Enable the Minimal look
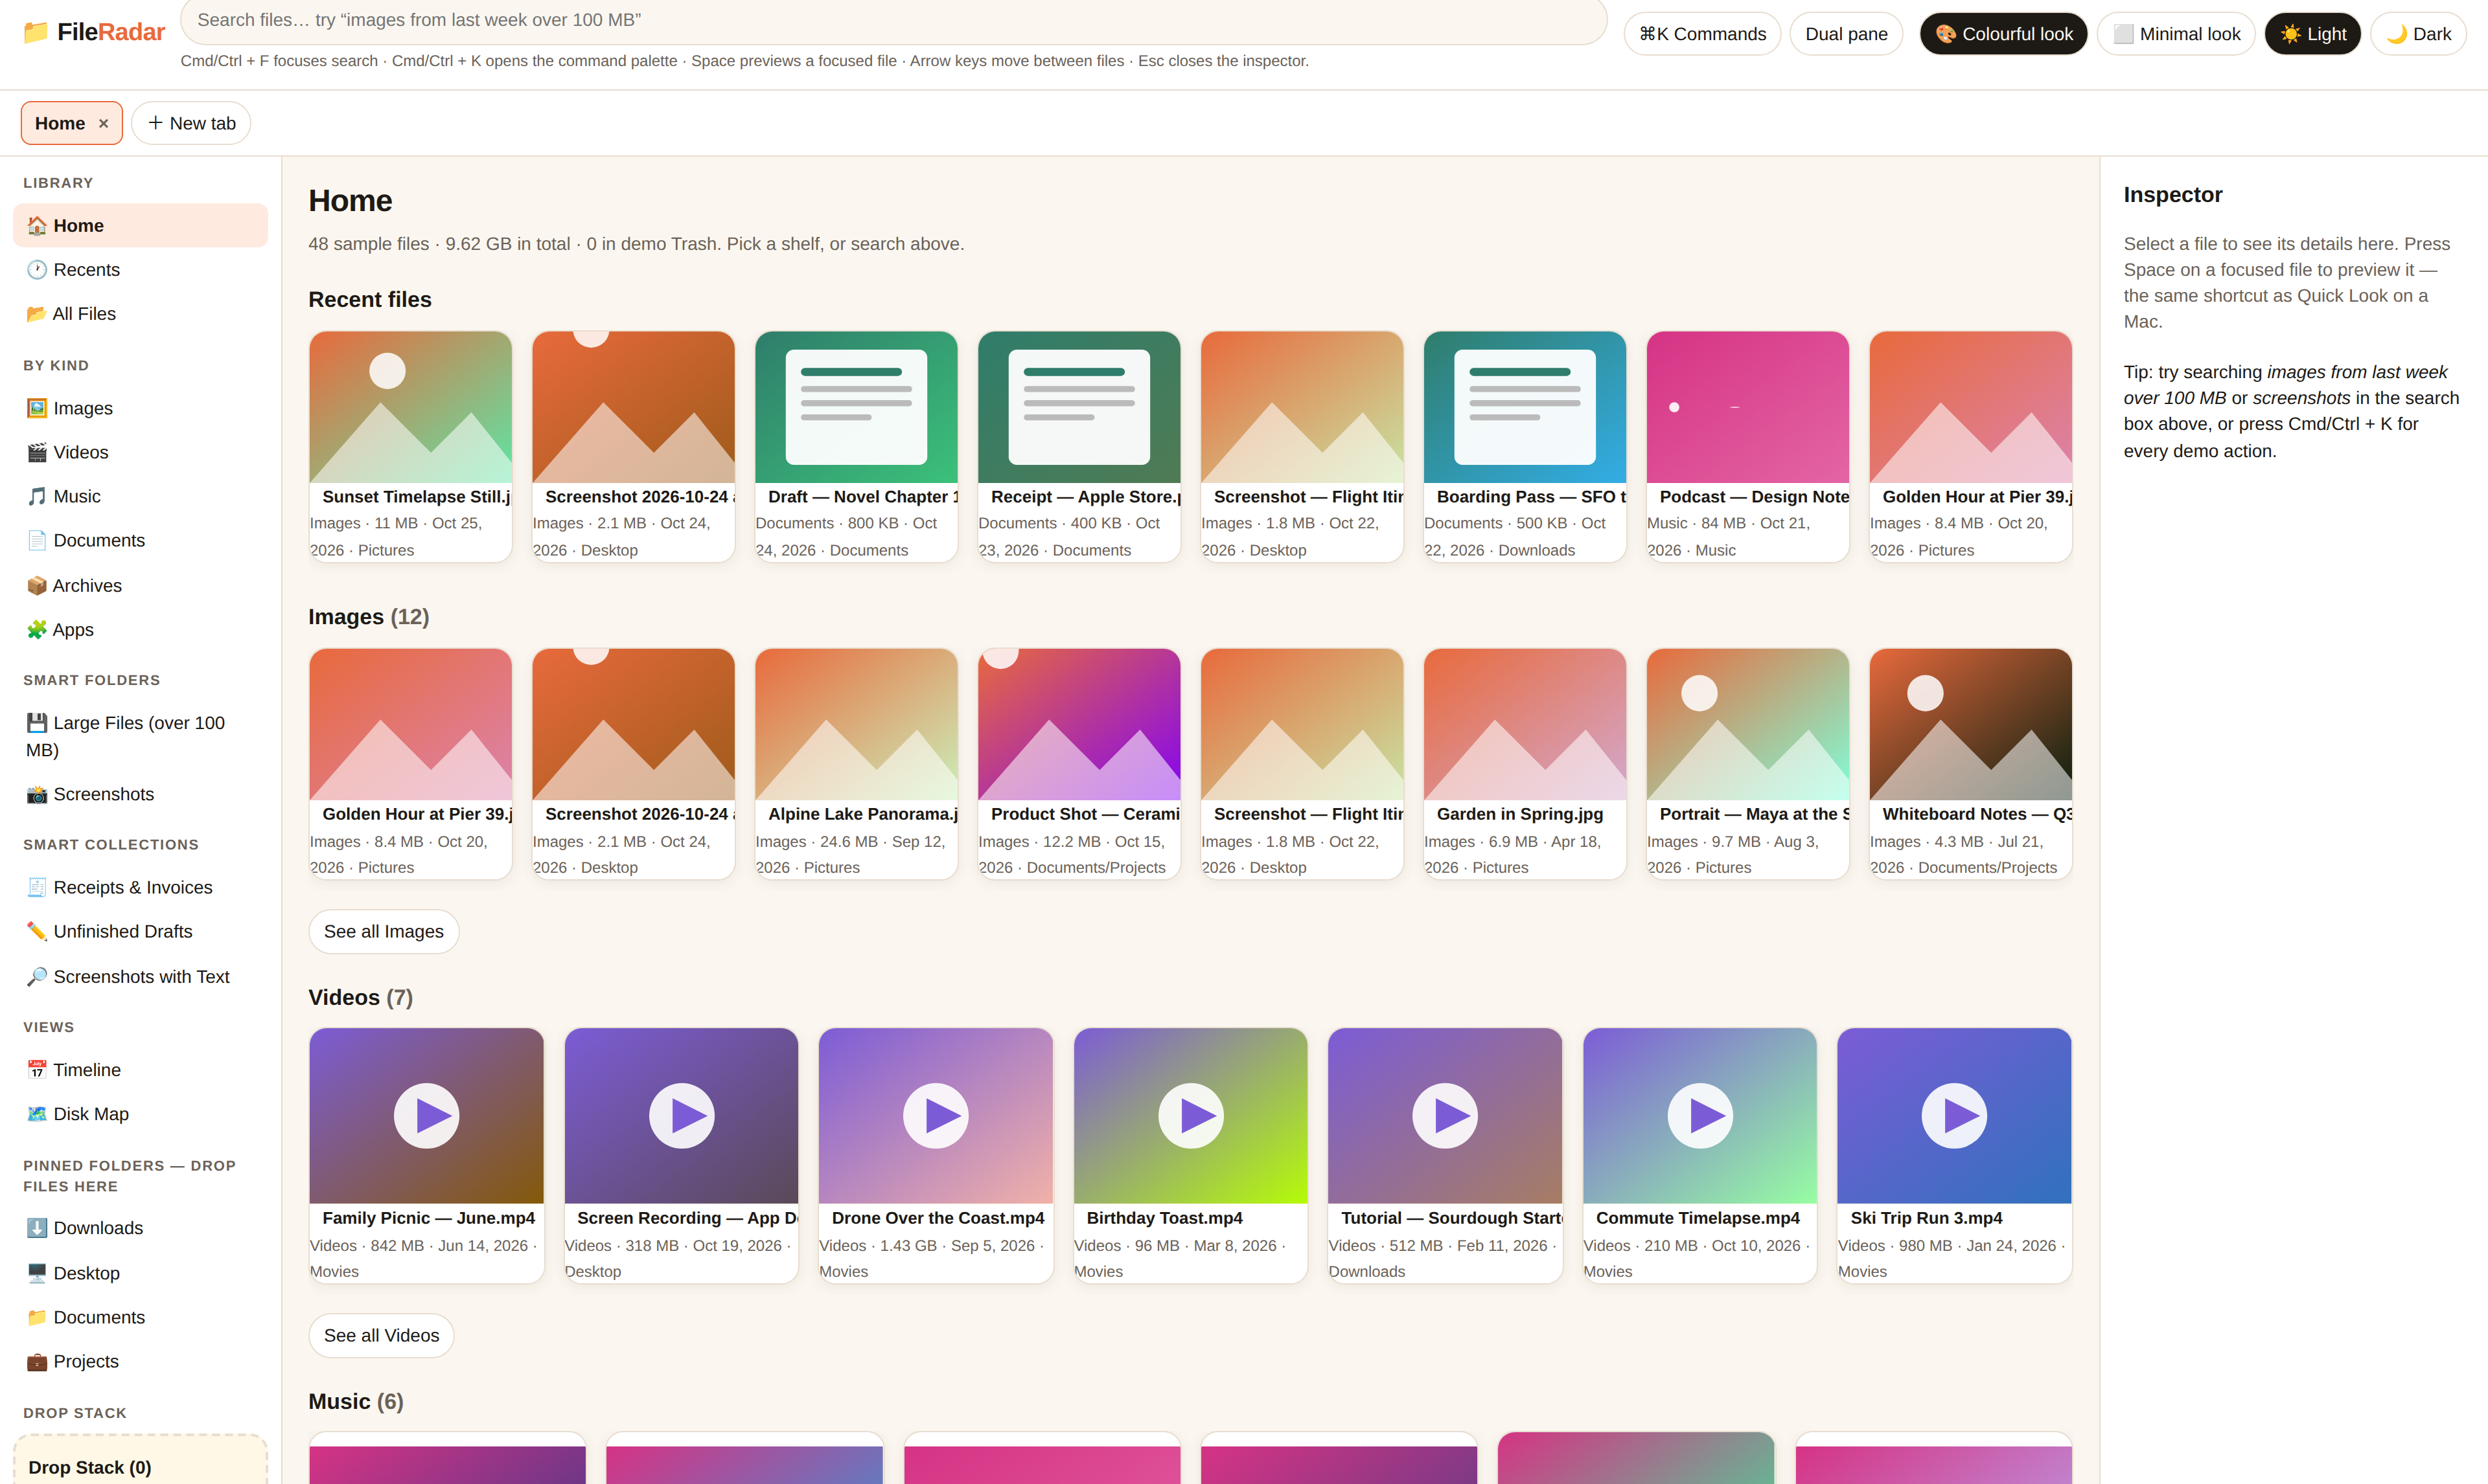 pyautogui.click(x=2175, y=34)
